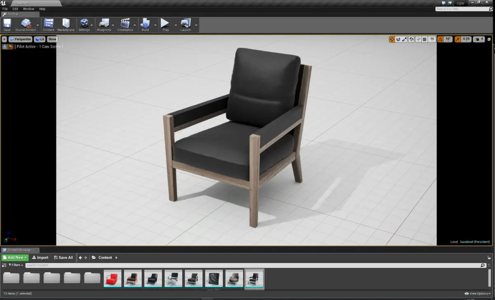Go forward in Content Browser history
This screenshot has width=495, height=300.
click(85, 257)
